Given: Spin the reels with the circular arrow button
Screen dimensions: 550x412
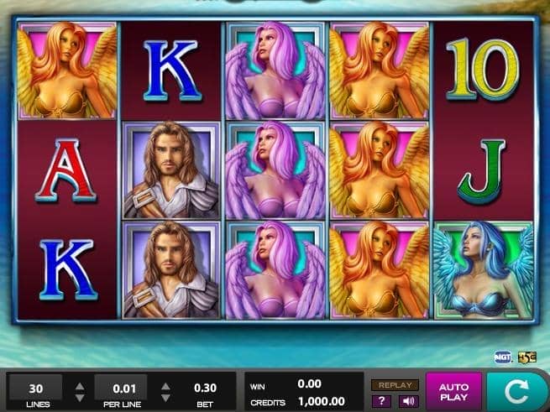Looking at the screenshot, I should tap(516, 392).
